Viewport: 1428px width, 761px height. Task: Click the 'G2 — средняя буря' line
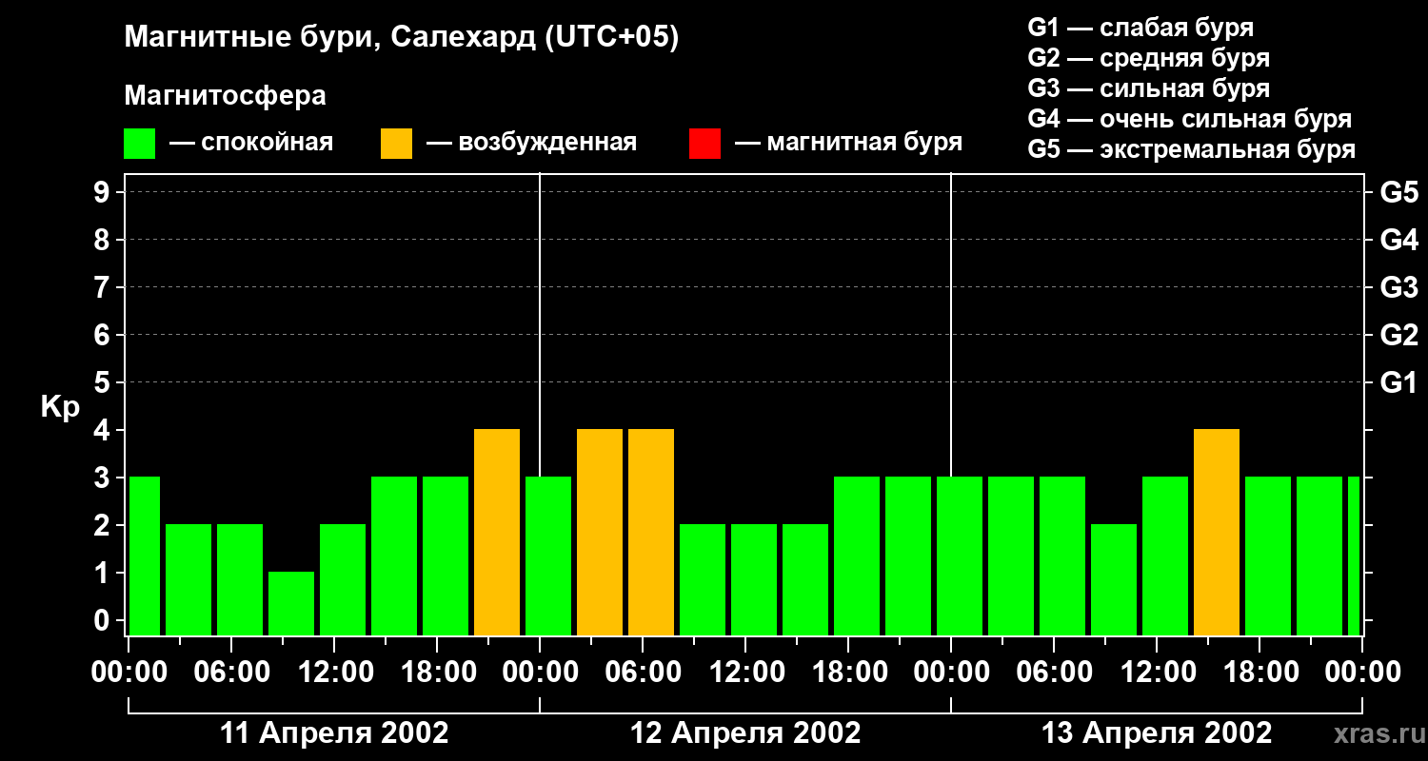click(x=1149, y=58)
